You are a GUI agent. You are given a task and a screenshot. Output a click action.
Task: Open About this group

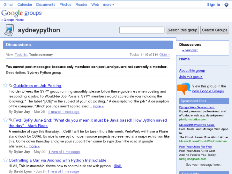pyautogui.click(x=192, y=71)
